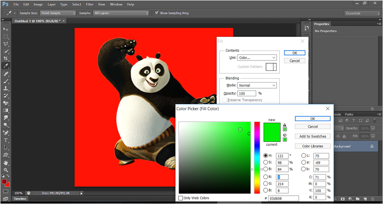Click the Create new group folder icon
Image resolution: width=383 pixels, height=204 pixels.
(358, 199)
